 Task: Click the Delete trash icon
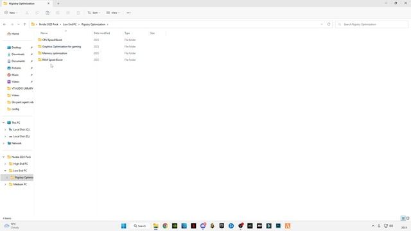coord(78,13)
